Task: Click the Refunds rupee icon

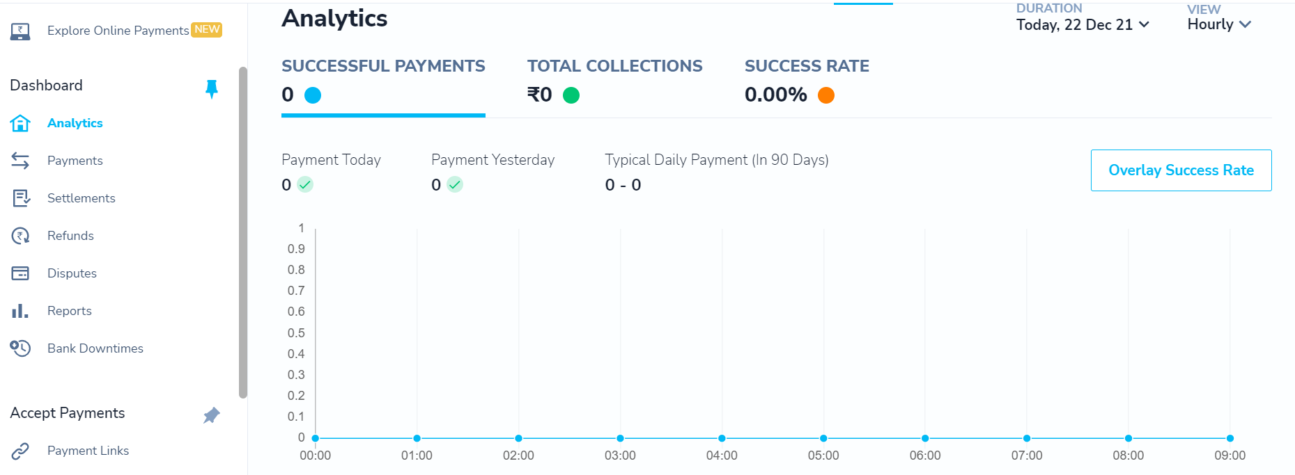Action: click(20, 236)
